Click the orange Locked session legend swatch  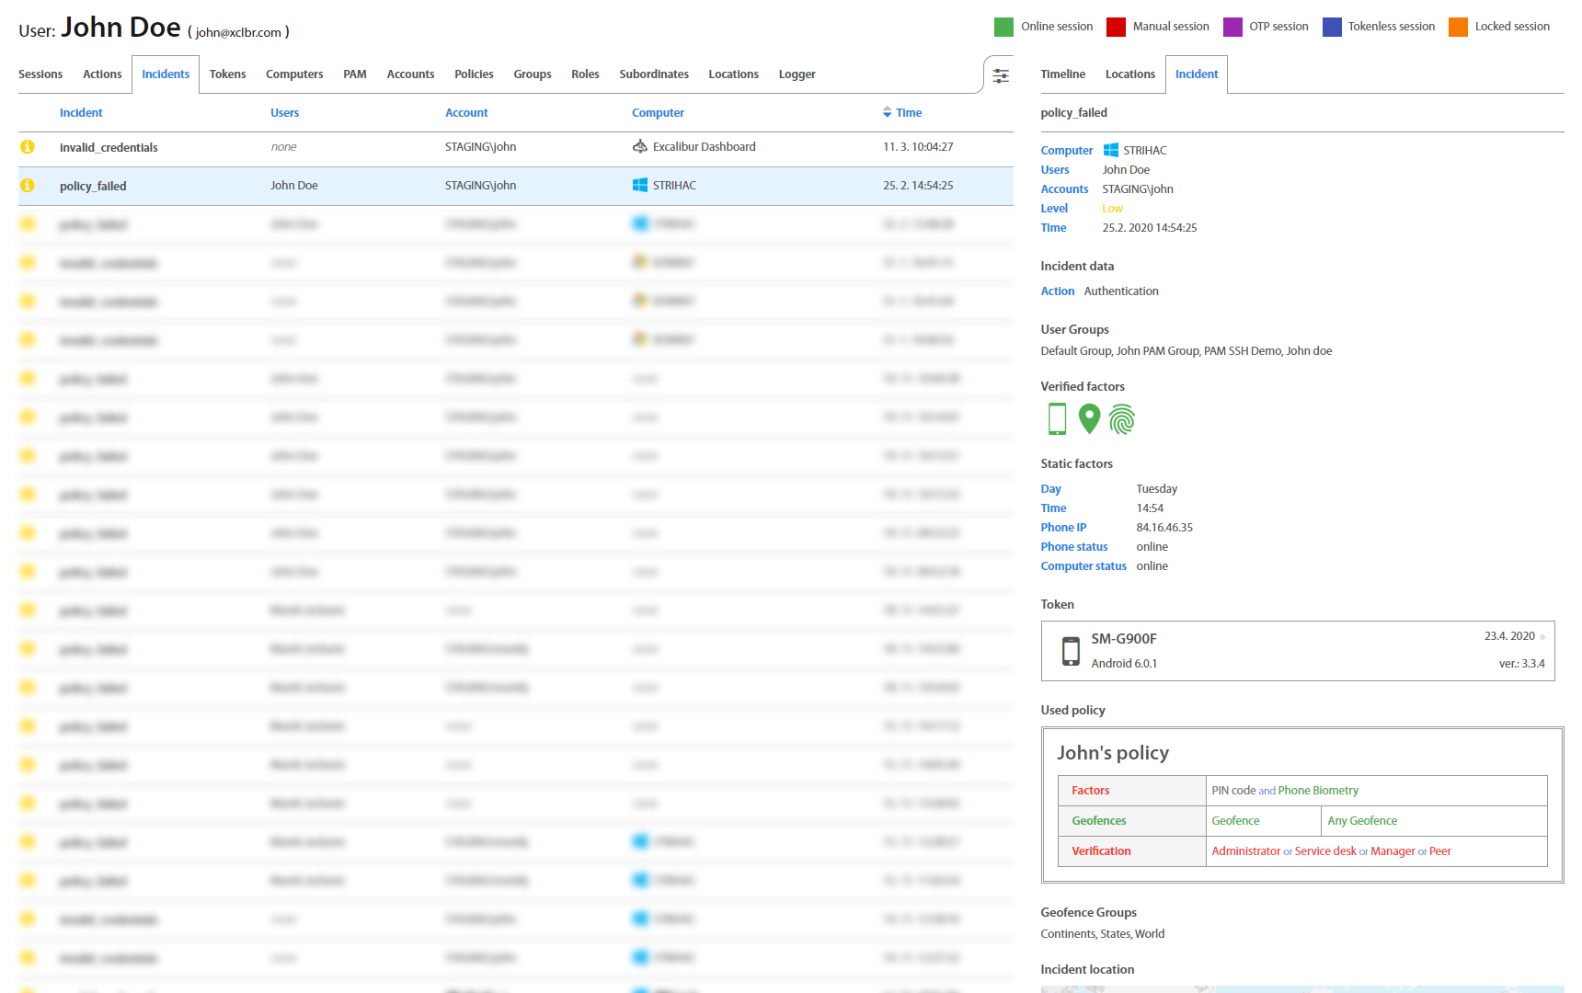(x=1458, y=27)
